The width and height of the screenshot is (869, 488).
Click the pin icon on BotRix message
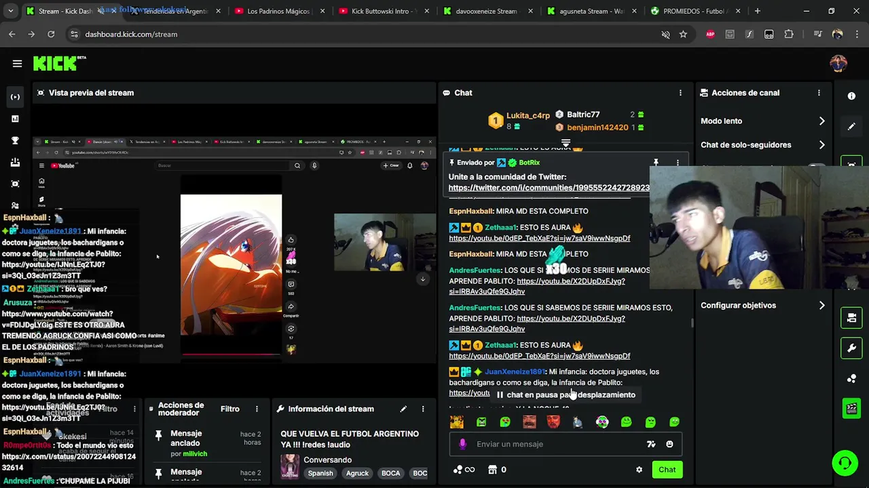click(x=656, y=163)
